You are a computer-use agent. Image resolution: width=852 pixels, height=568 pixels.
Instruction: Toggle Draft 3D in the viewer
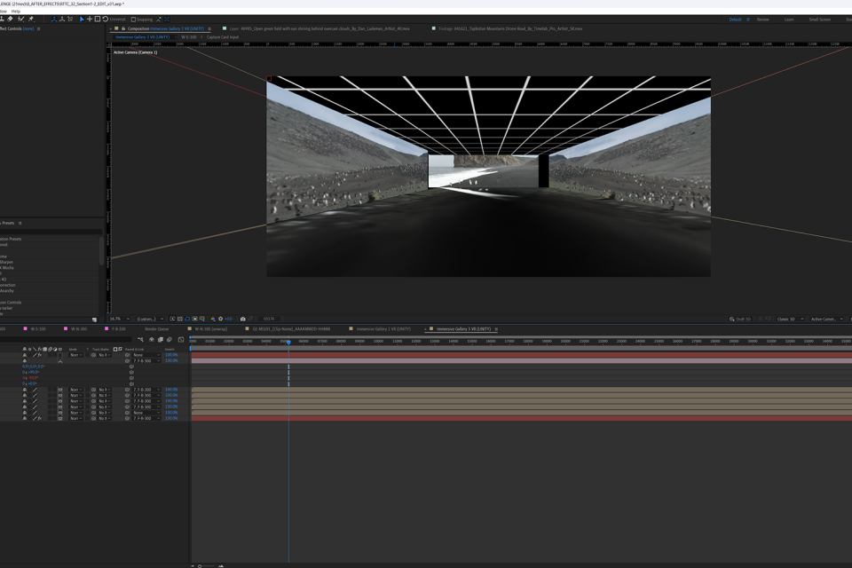[740, 319]
